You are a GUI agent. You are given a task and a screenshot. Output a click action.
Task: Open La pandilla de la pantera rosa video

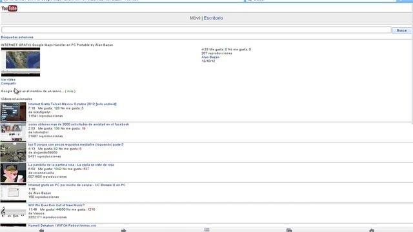coord(71,165)
